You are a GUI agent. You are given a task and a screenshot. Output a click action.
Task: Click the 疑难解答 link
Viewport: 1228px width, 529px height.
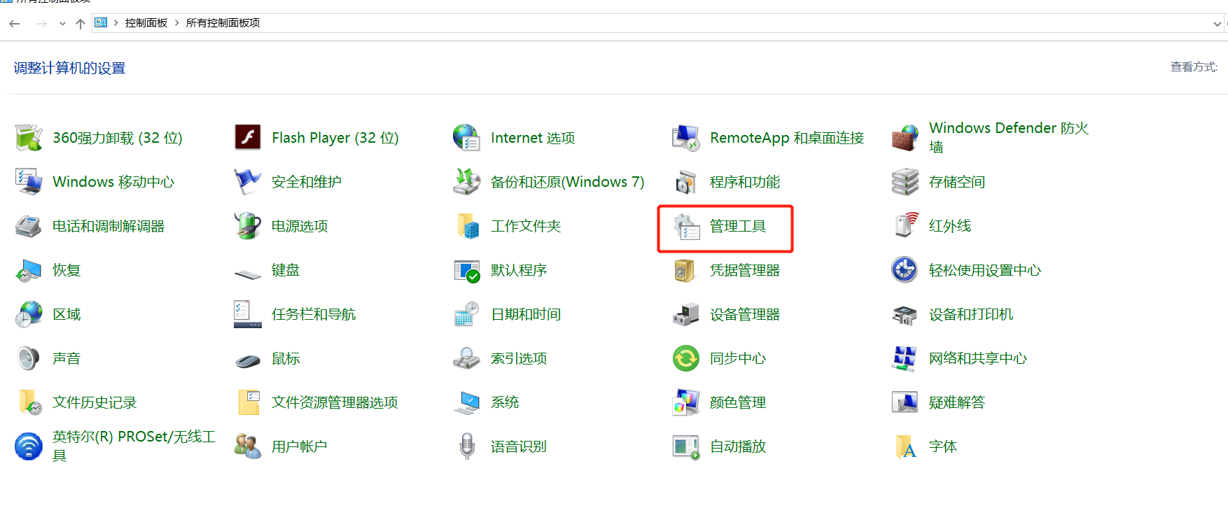[x=957, y=402]
